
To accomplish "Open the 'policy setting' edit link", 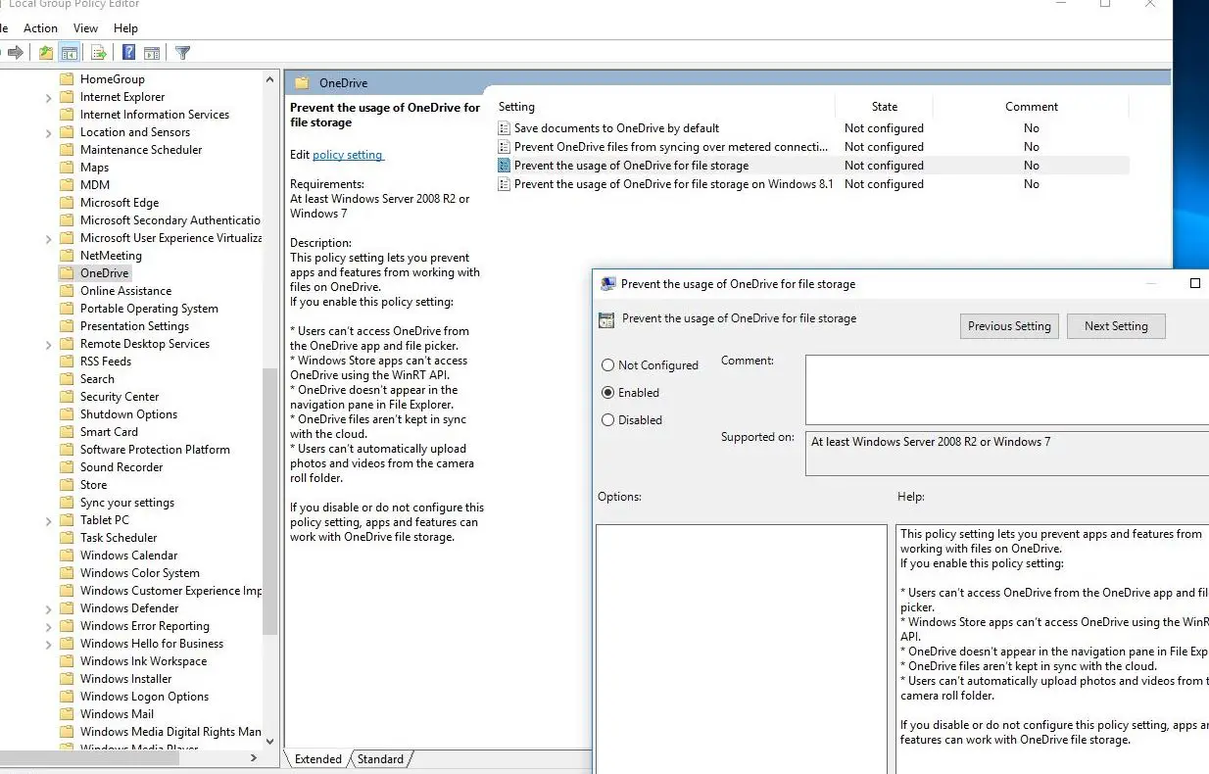I will [x=348, y=155].
